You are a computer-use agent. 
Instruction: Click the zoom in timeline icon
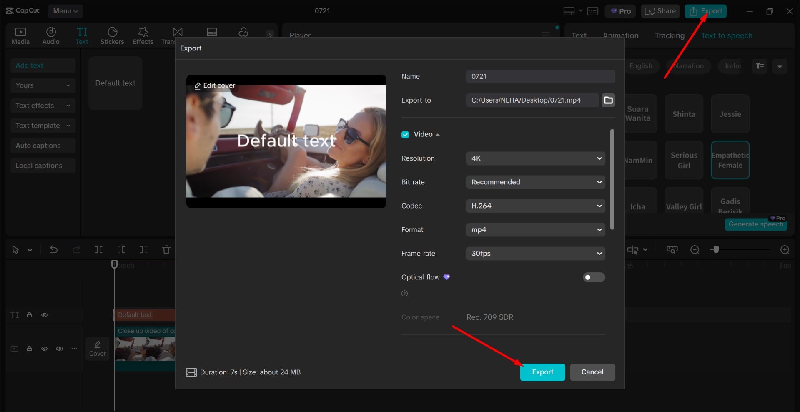(x=785, y=249)
